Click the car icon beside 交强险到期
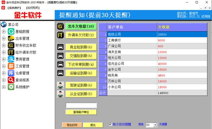This screenshot has width=212, height=129. coord(60,56)
